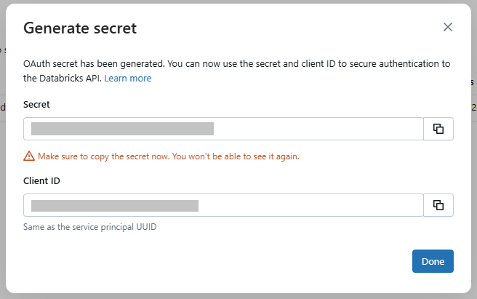Click the orange warning triangle icon
The width and height of the screenshot is (477, 299).
29,156
